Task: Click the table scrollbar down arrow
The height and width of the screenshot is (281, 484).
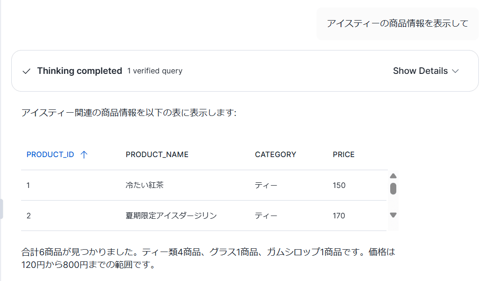Action: 393,215
